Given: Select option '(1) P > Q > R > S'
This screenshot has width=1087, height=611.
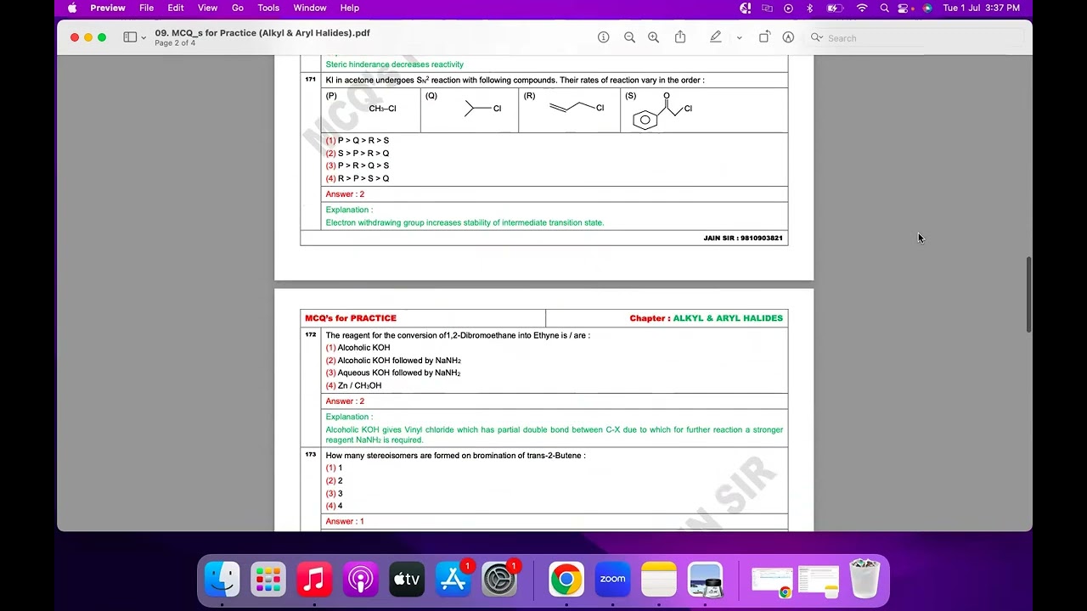Looking at the screenshot, I should tap(358, 140).
